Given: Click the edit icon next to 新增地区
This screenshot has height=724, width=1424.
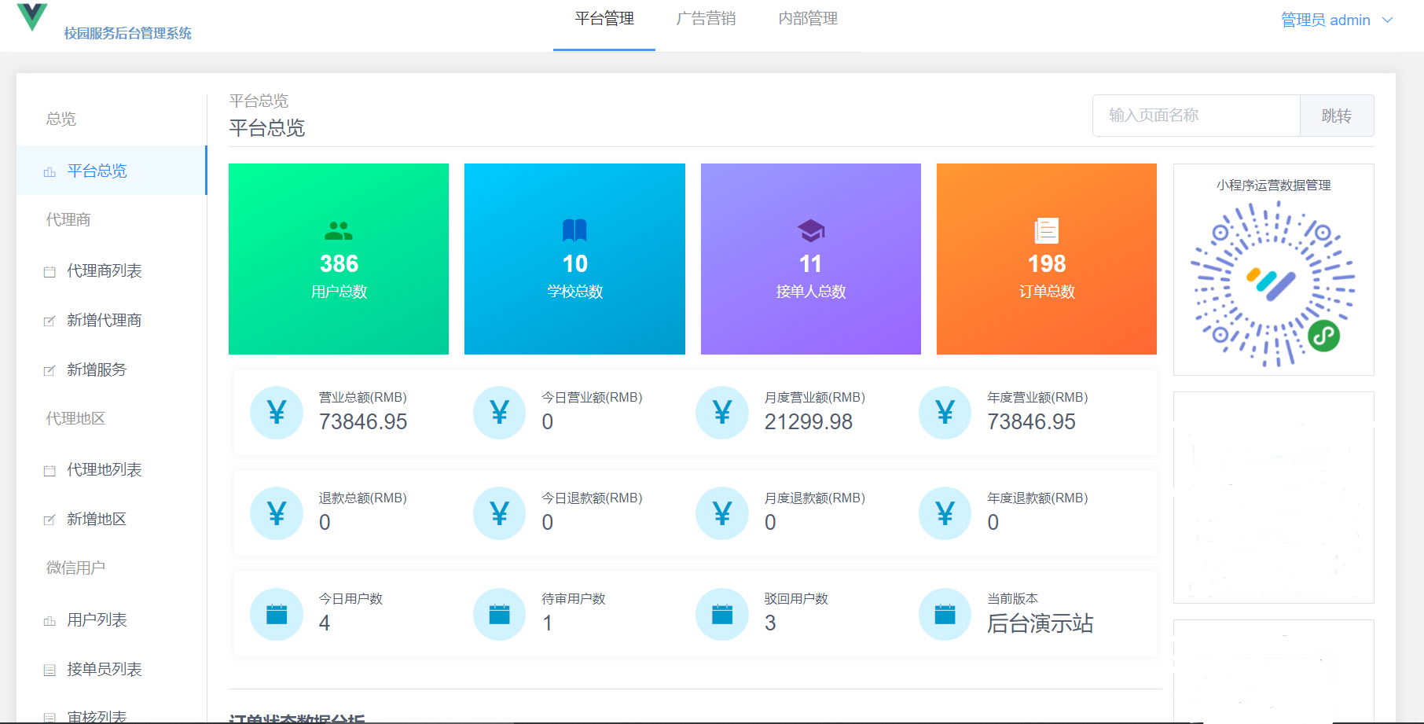Looking at the screenshot, I should [x=50, y=520].
